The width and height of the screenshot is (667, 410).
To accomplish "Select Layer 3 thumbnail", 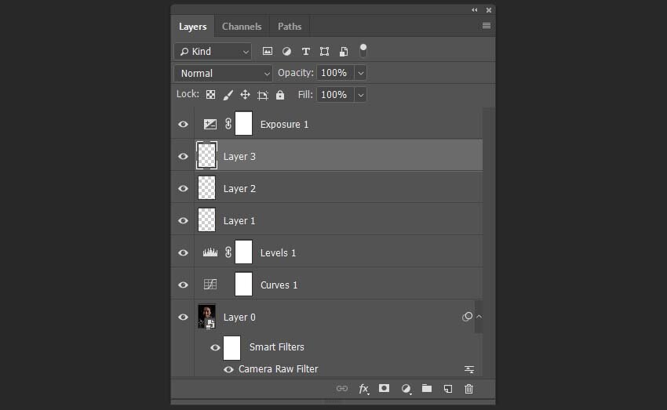I will click(206, 155).
